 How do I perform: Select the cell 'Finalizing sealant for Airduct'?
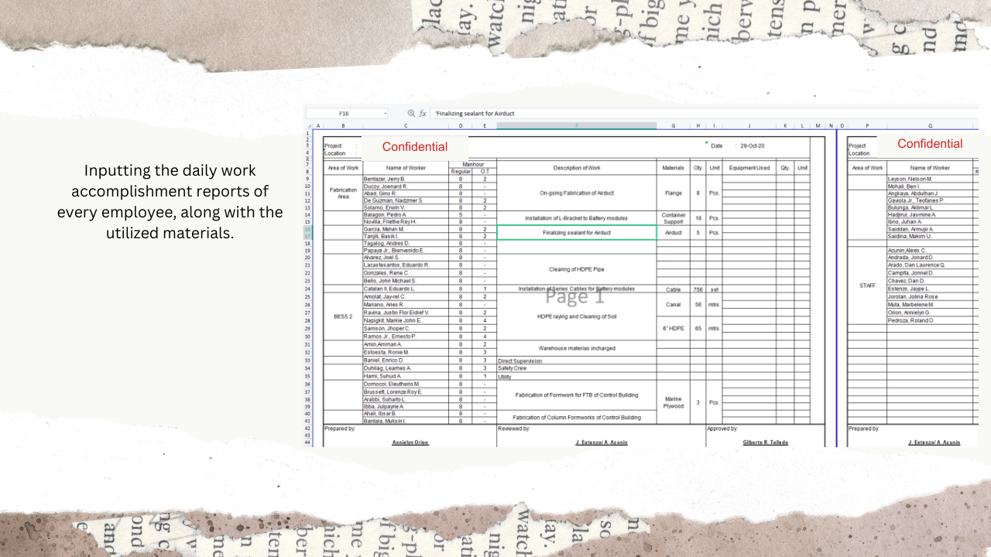pos(577,232)
